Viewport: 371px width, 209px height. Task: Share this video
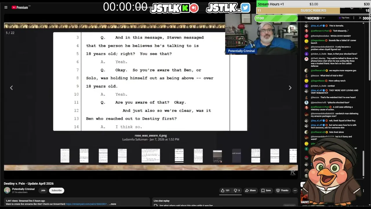click(250, 190)
